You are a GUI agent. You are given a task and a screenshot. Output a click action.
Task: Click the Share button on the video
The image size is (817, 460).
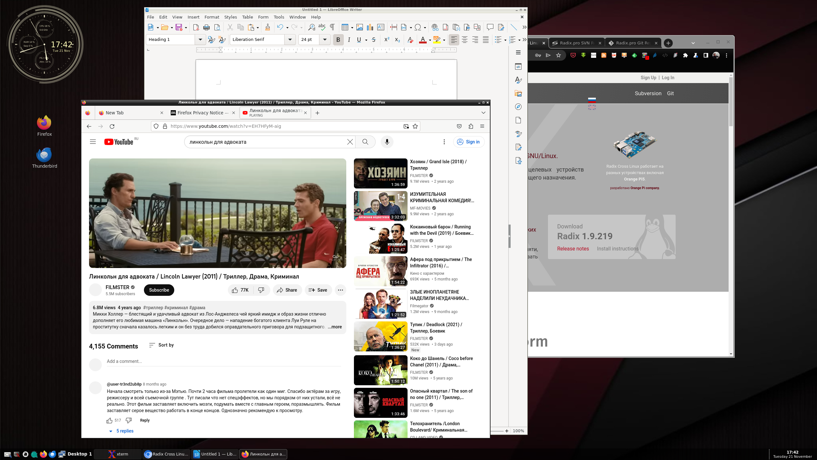287,290
